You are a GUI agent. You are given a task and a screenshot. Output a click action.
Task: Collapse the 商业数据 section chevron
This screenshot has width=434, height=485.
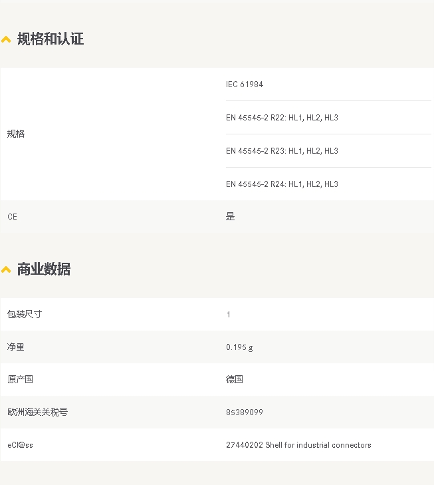tap(6, 269)
